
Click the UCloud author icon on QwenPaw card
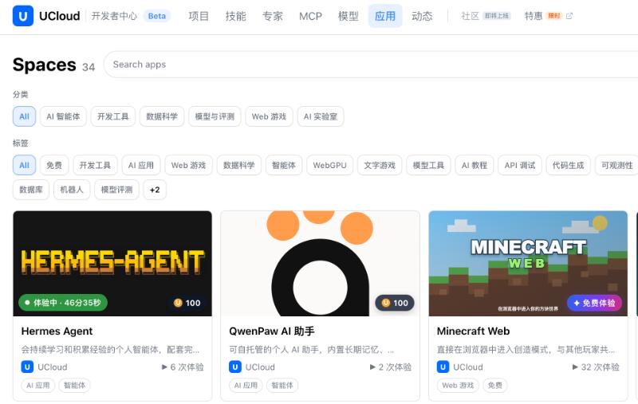coord(235,367)
